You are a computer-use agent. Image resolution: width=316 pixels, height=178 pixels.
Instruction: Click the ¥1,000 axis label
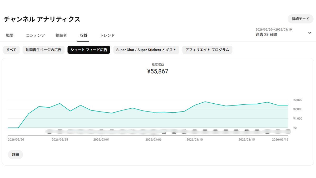tap(298, 119)
